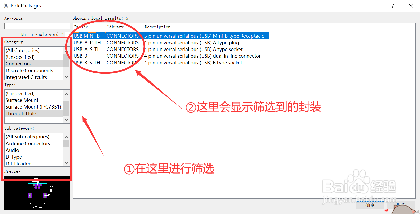
Task: Choose the Connectors category
Action: tap(34, 64)
